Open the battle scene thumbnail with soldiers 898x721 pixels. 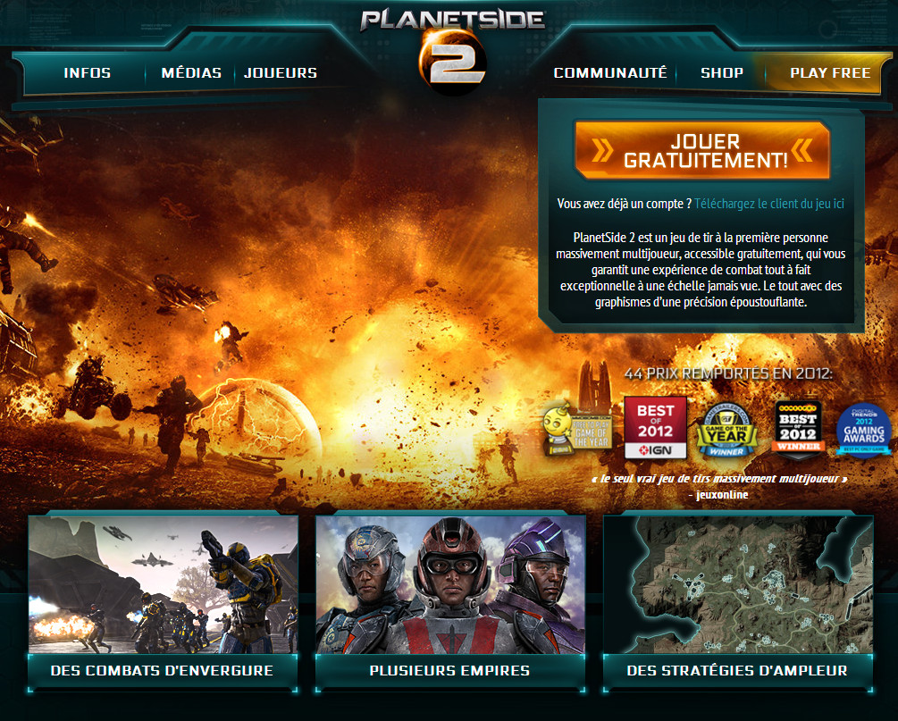click(163, 584)
